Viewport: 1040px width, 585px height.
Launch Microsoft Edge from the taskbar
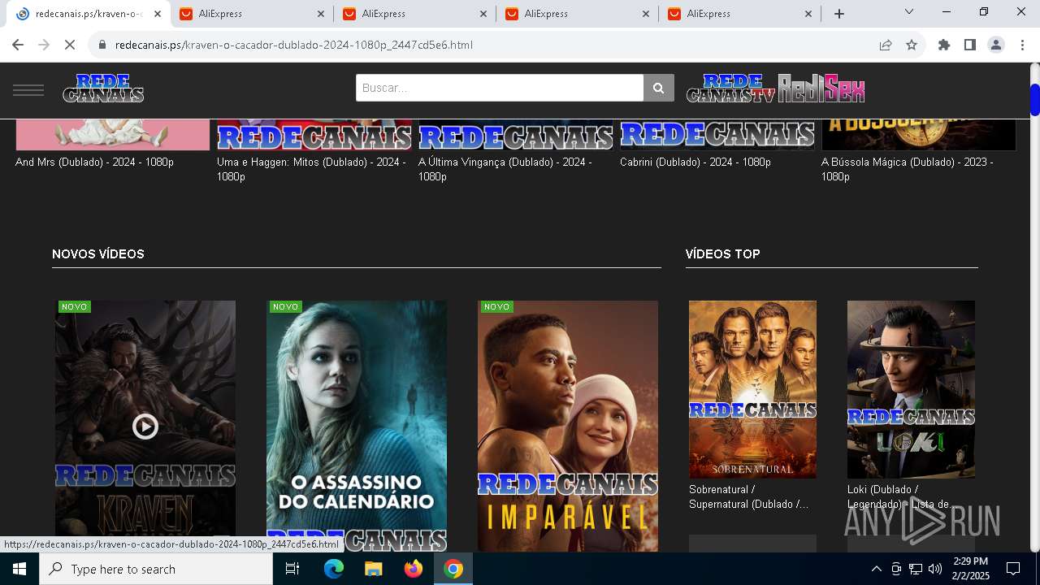click(x=334, y=569)
